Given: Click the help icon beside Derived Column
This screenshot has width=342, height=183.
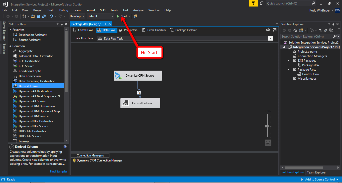Looking at the screenshot, I should (65, 147).
